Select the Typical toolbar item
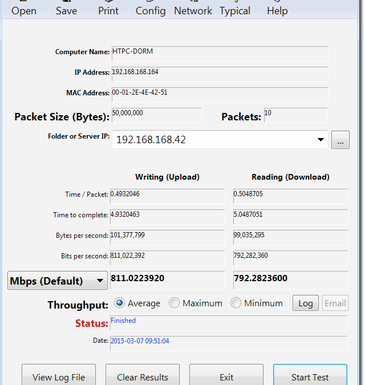This screenshot has width=365, height=385. tap(235, 10)
